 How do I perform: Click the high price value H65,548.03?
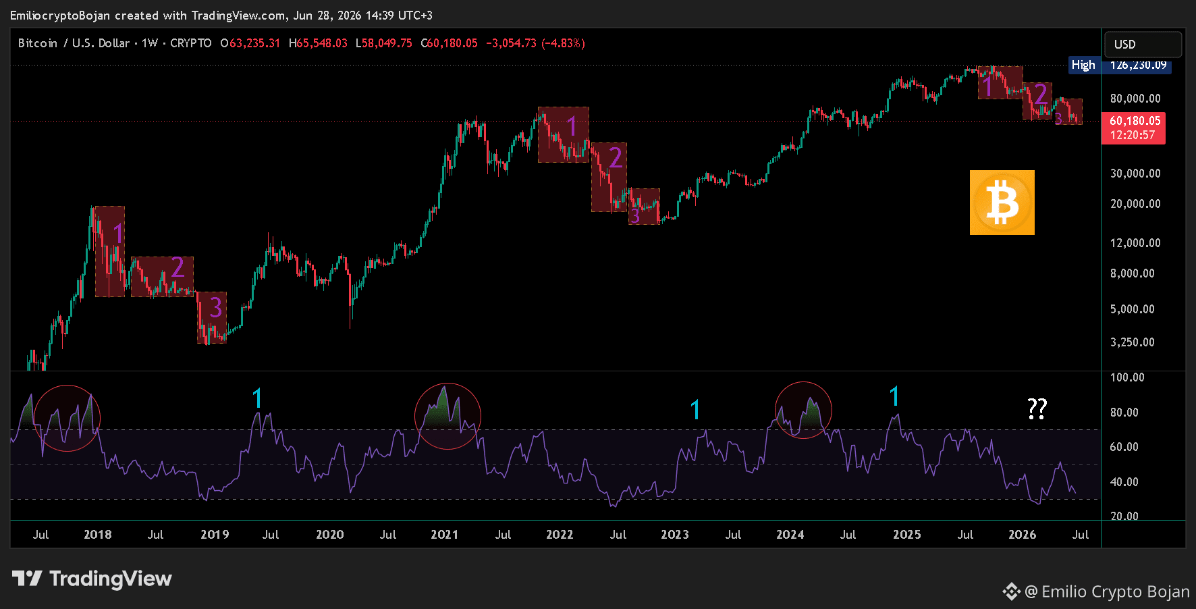(x=318, y=43)
